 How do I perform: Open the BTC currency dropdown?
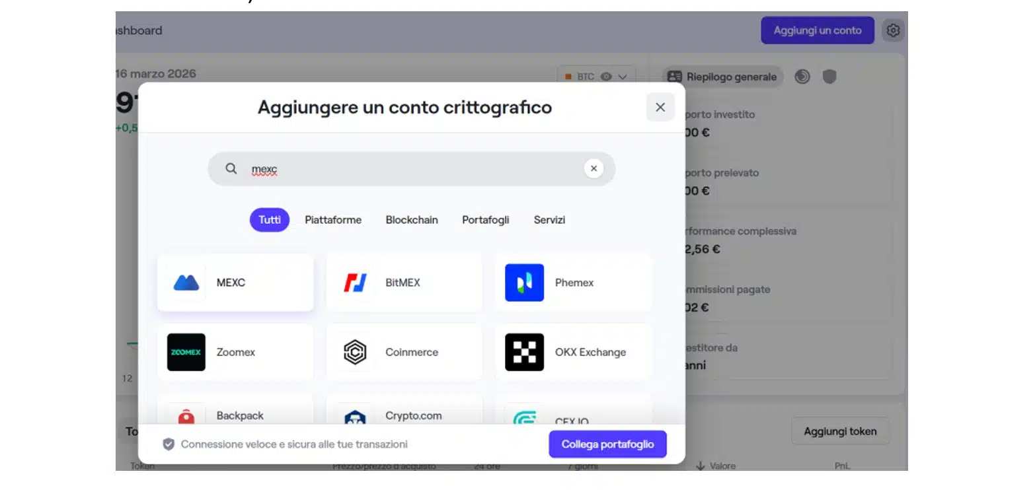coord(623,77)
